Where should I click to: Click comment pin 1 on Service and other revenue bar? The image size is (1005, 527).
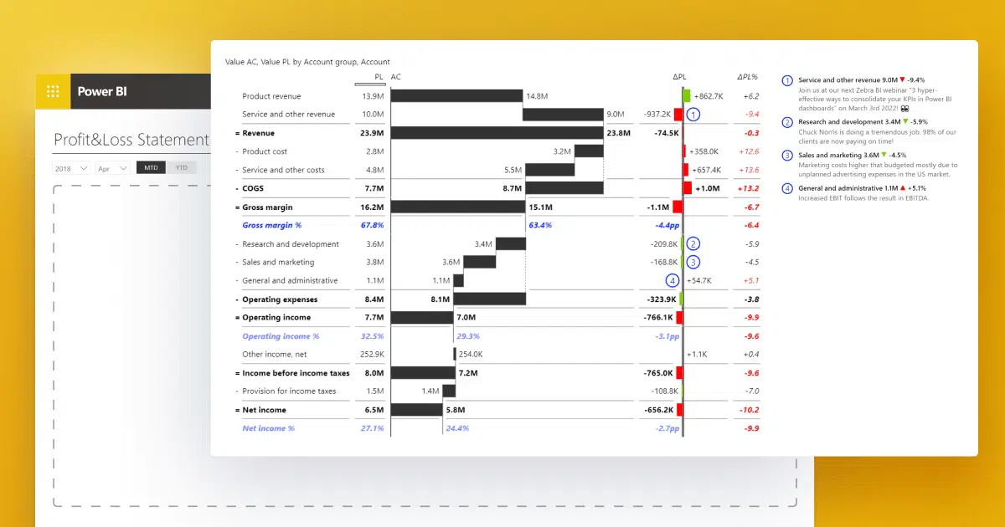pos(694,114)
